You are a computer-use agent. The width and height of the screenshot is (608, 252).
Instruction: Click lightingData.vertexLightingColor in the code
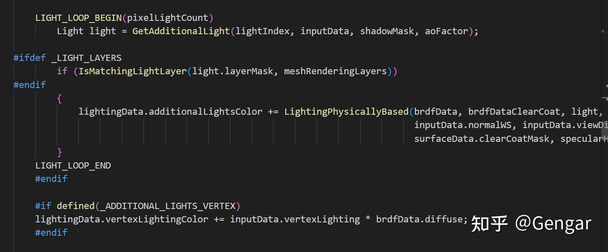pyautogui.click(x=122, y=220)
